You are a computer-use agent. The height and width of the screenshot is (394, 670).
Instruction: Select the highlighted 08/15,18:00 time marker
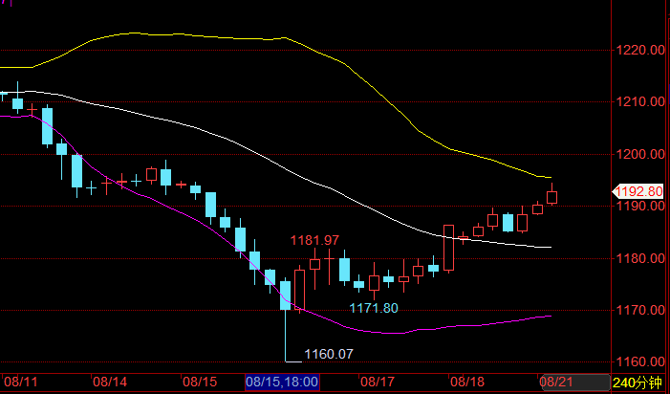pos(282,383)
